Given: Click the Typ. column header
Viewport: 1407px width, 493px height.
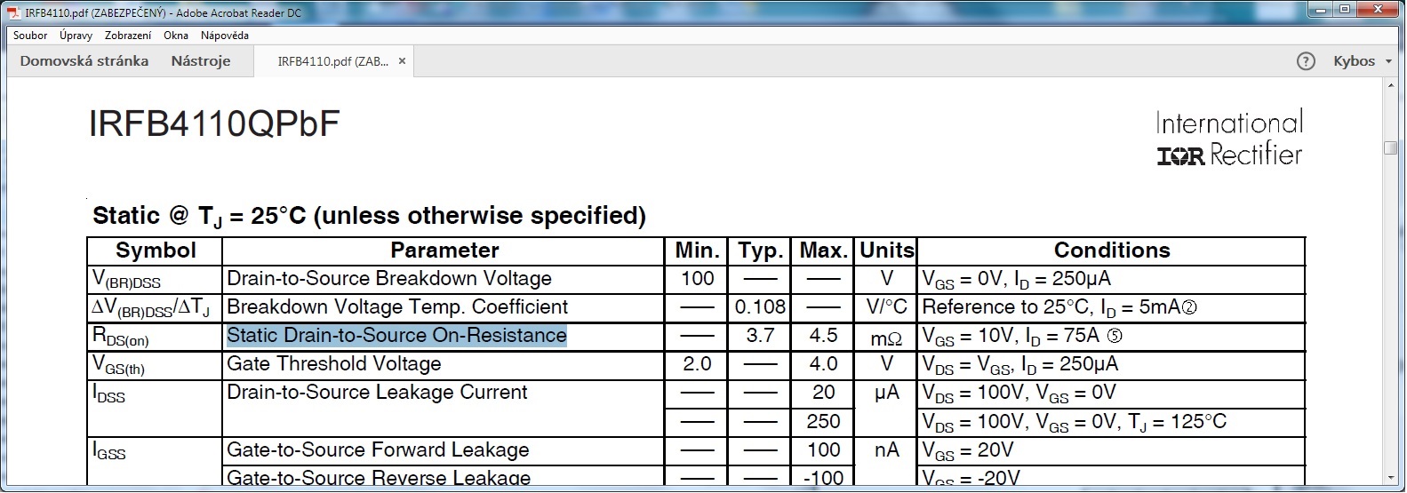Looking at the screenshot, I should [760, 251].
